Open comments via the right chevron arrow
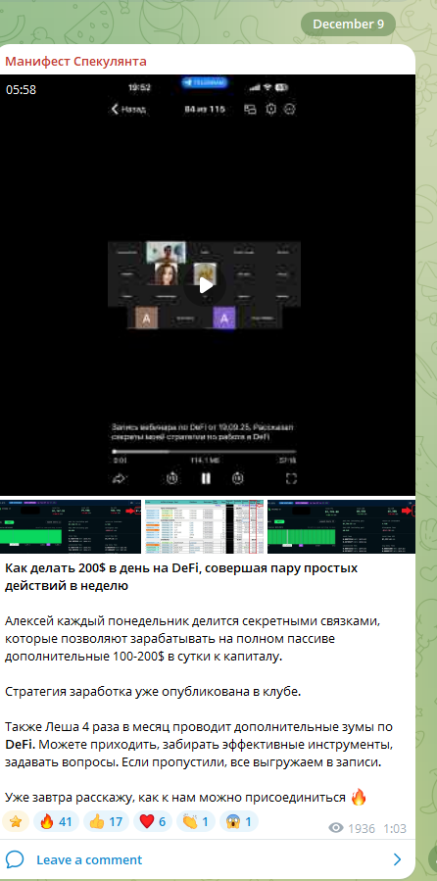Screen dimensions: 437x881 point(397,859)
